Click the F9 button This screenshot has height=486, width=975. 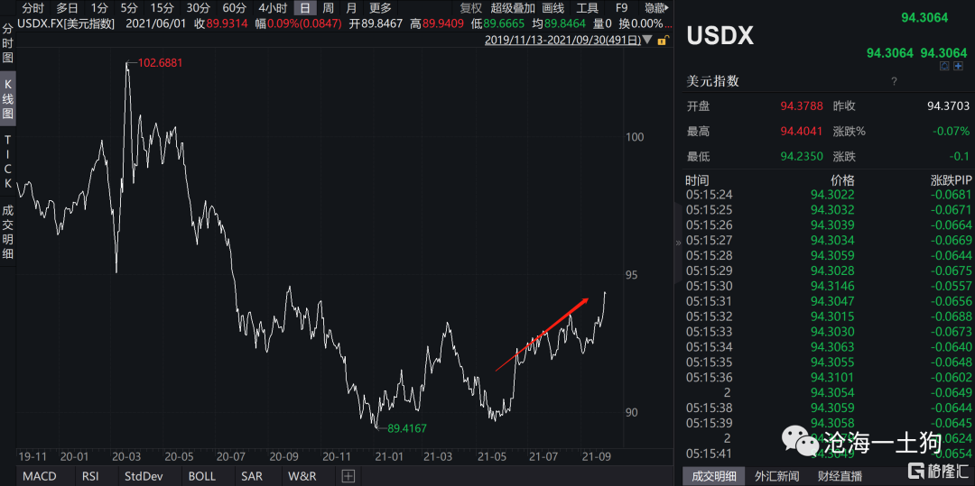click(621, 8)
